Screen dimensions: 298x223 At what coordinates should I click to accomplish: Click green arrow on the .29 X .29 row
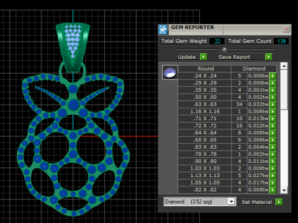point(273,83)
